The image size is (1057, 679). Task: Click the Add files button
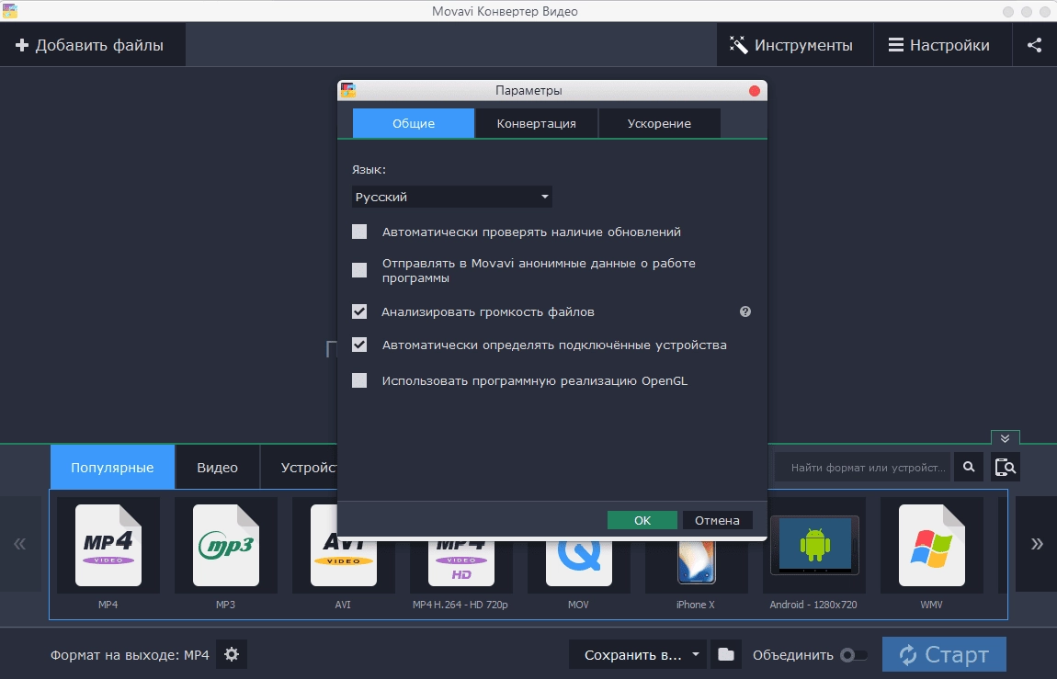pos(90,45)
